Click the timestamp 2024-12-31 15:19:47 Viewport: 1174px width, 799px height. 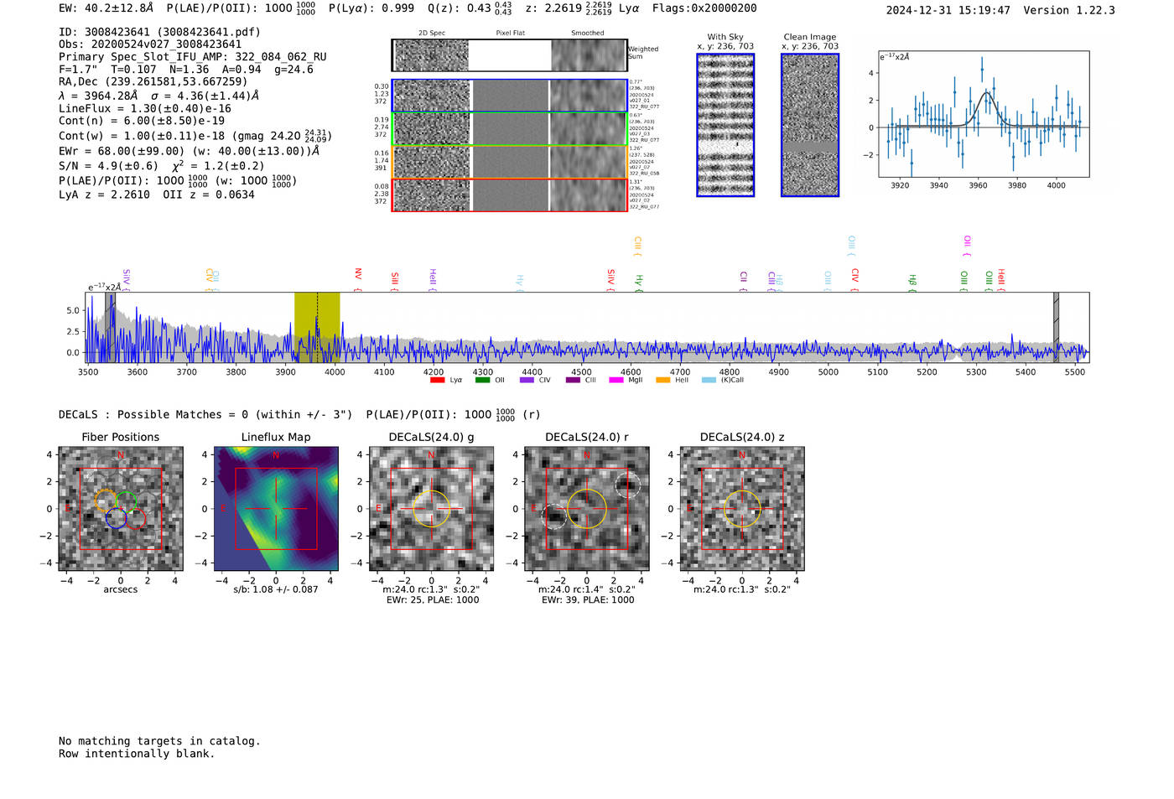coord(948,10)
